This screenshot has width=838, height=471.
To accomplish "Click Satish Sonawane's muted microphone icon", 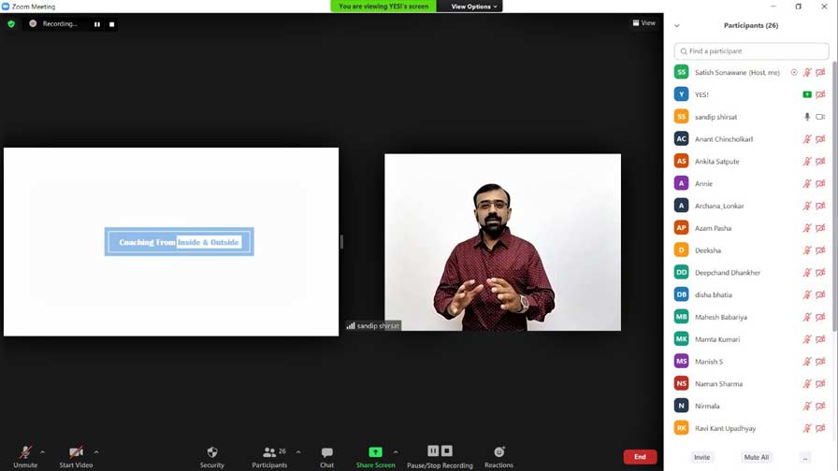I will [807, 72].
